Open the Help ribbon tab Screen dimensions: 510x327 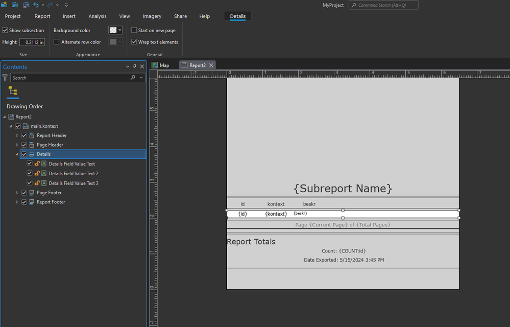click(x=204, y=16)
